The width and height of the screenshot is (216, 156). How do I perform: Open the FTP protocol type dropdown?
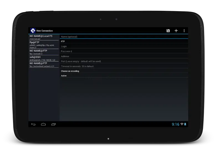tap(124, 41)
